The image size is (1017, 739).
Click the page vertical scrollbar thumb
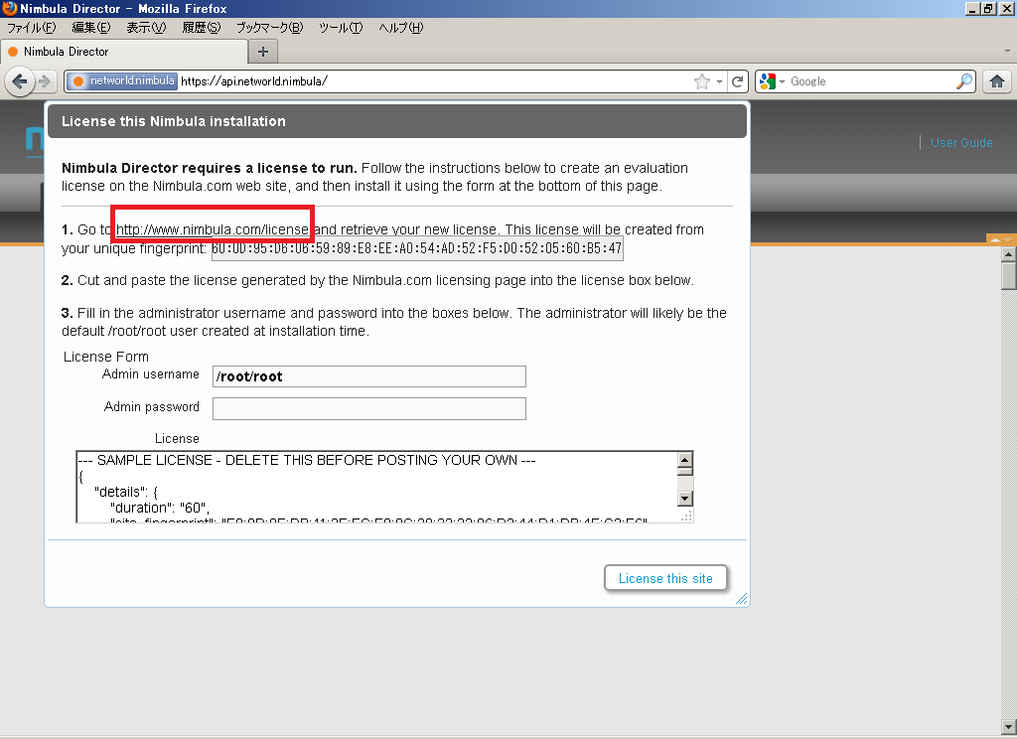1009,276
